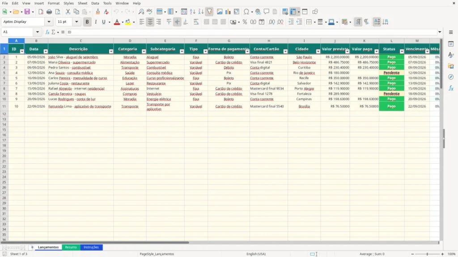Viewport: 458px width, 257px height.
Task: Open the Descrição column filter dropdown
Action: coord(111,51)
